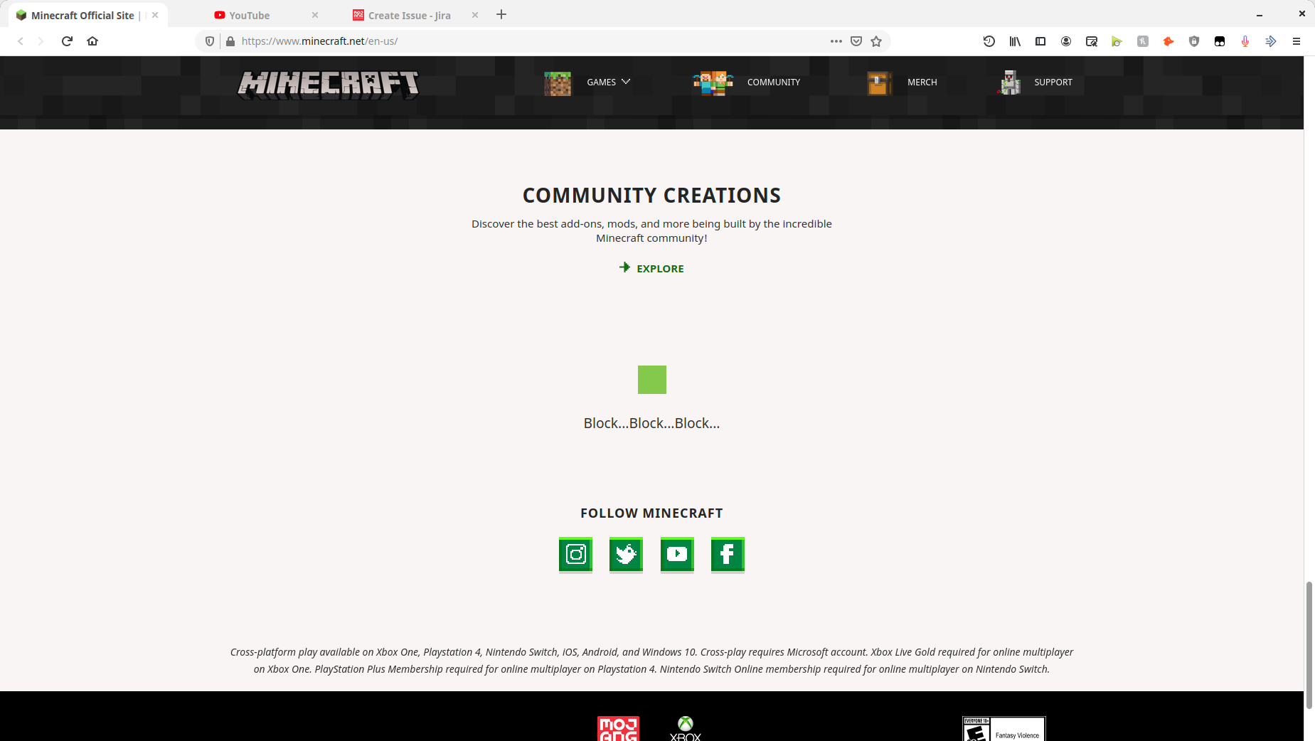This screenshot has width=1315, height=741.
Task: Open browsing history toolbar icon
Action: (x=989, y=41)
